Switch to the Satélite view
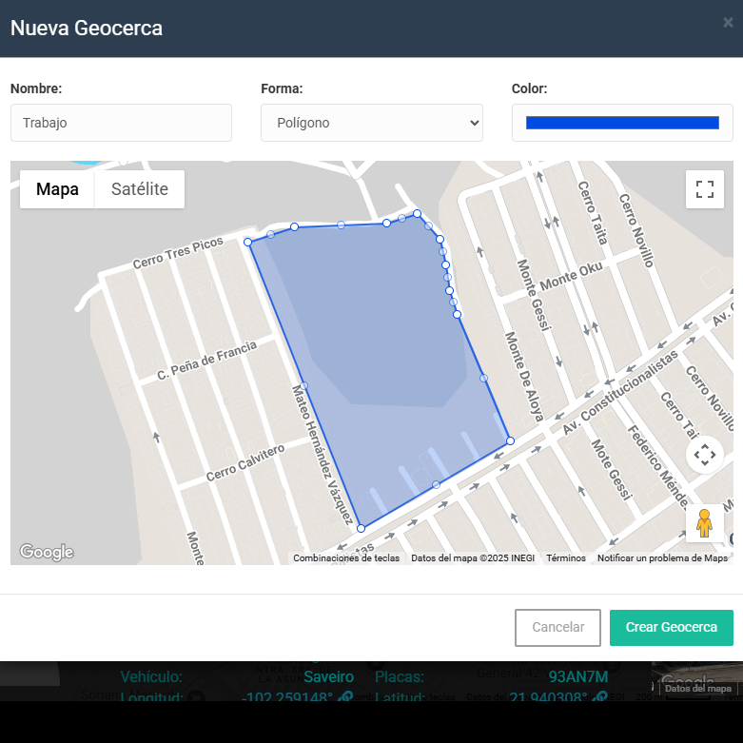743x743 pixels. 140,189
